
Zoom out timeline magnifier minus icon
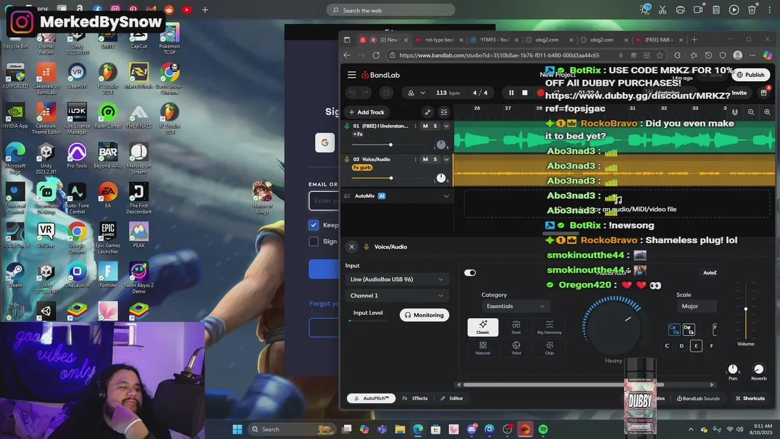tap(751, 112)
